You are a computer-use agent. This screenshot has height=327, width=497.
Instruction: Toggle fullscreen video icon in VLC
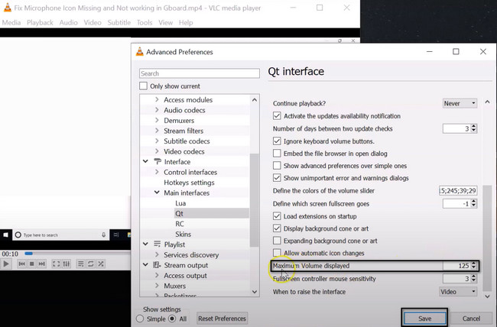[x=56, y=264]
